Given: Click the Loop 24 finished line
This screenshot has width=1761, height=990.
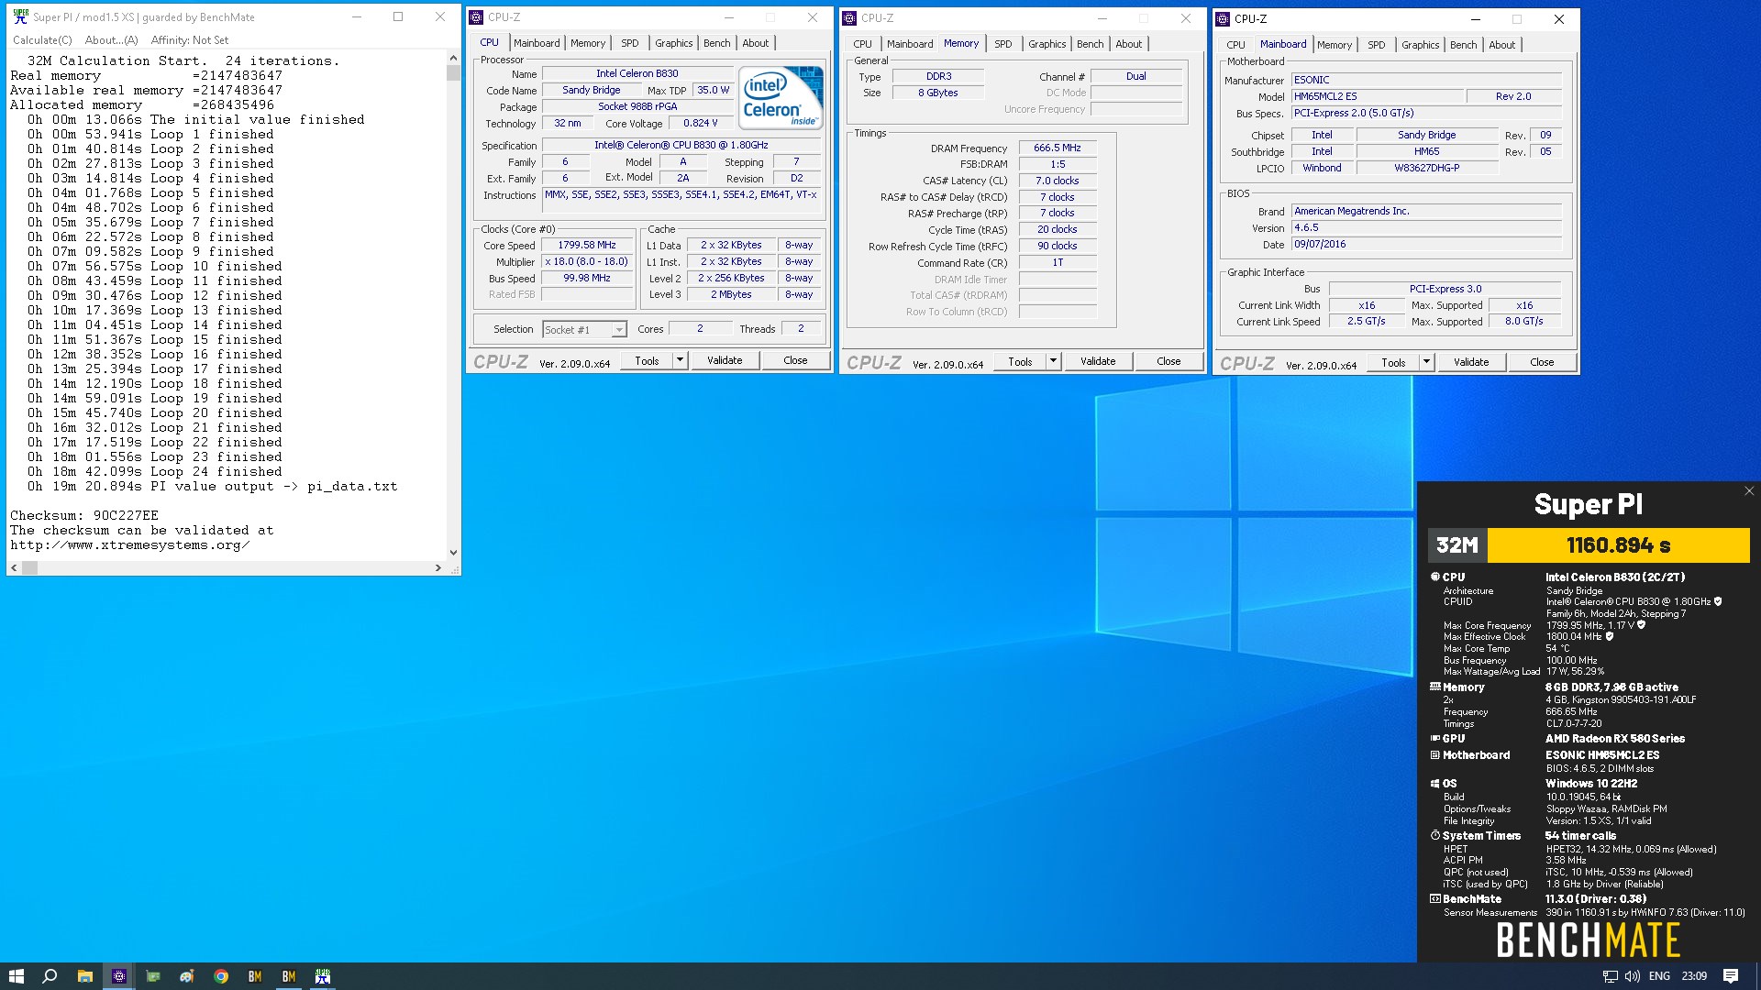Looking at the screenshot, I should [154, 471].
